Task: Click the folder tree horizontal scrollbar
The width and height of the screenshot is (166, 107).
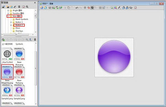Action: 16,35
